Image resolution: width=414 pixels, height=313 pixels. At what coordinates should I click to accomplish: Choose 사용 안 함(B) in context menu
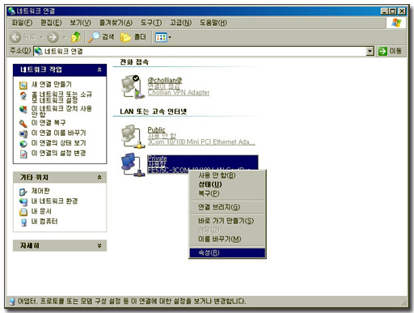point(227,176)
